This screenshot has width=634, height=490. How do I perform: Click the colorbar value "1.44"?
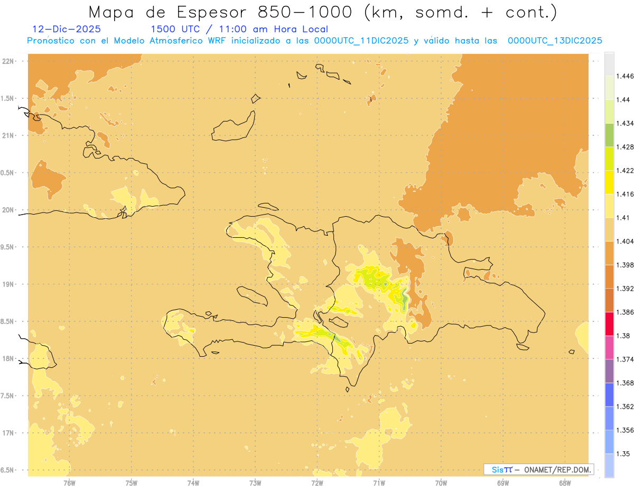coord(623,100)
